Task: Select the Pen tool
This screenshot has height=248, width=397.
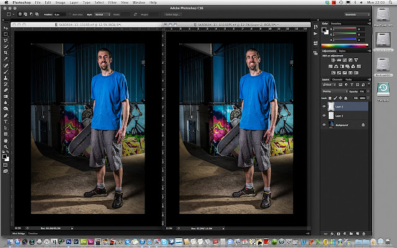Action: pyautogui.click(x=6, y=115)
